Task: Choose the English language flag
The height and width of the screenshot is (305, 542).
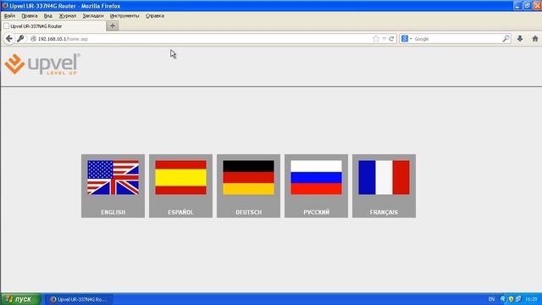Action: (113, 186)
